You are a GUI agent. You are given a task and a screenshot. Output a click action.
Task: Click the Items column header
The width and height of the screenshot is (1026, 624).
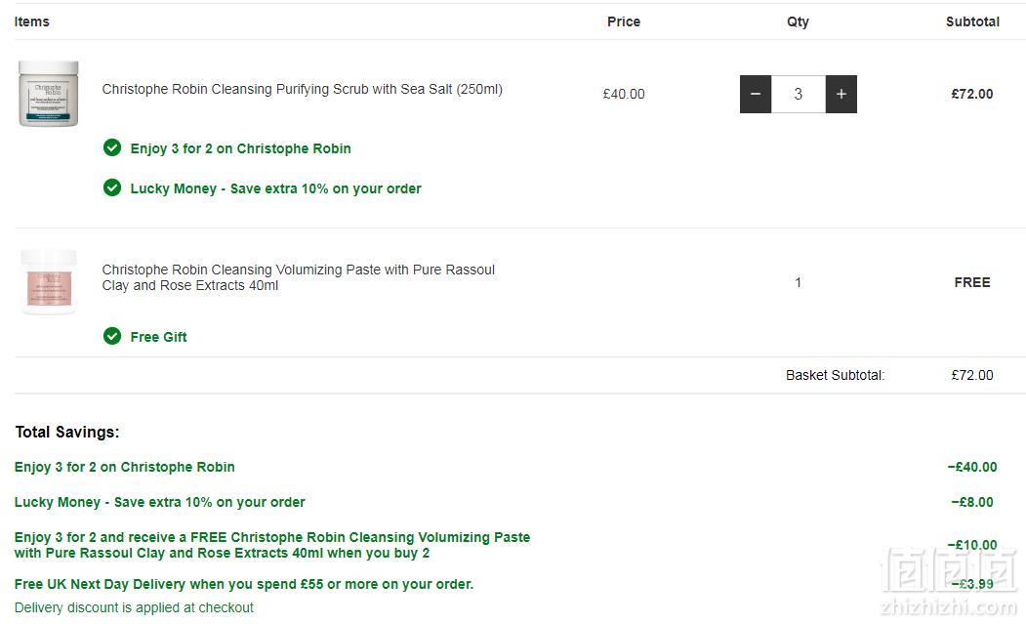tap(32, 21)
